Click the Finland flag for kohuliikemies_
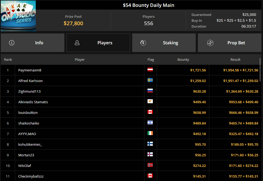This screenshot has width=263, height=181. [150, 144]
